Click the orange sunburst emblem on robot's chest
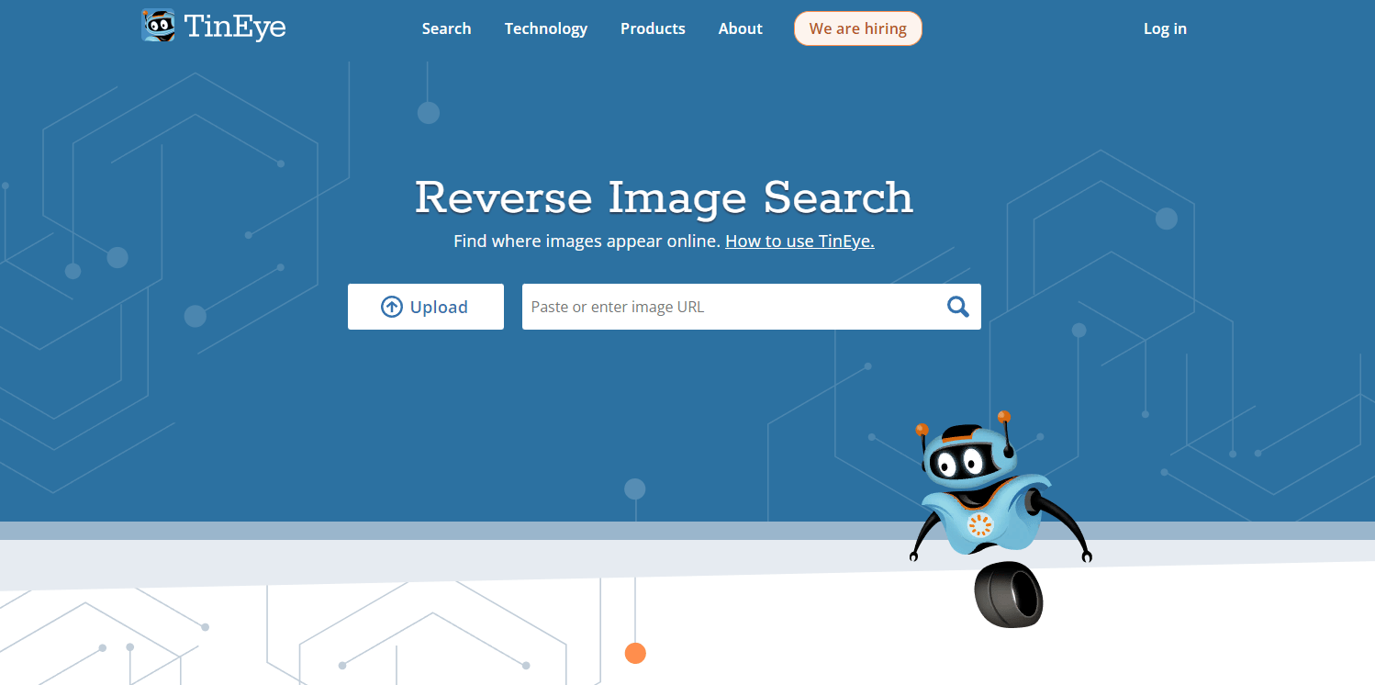Image resolution: width=1375 pixels, height=685 pixels. pos(980,524)
